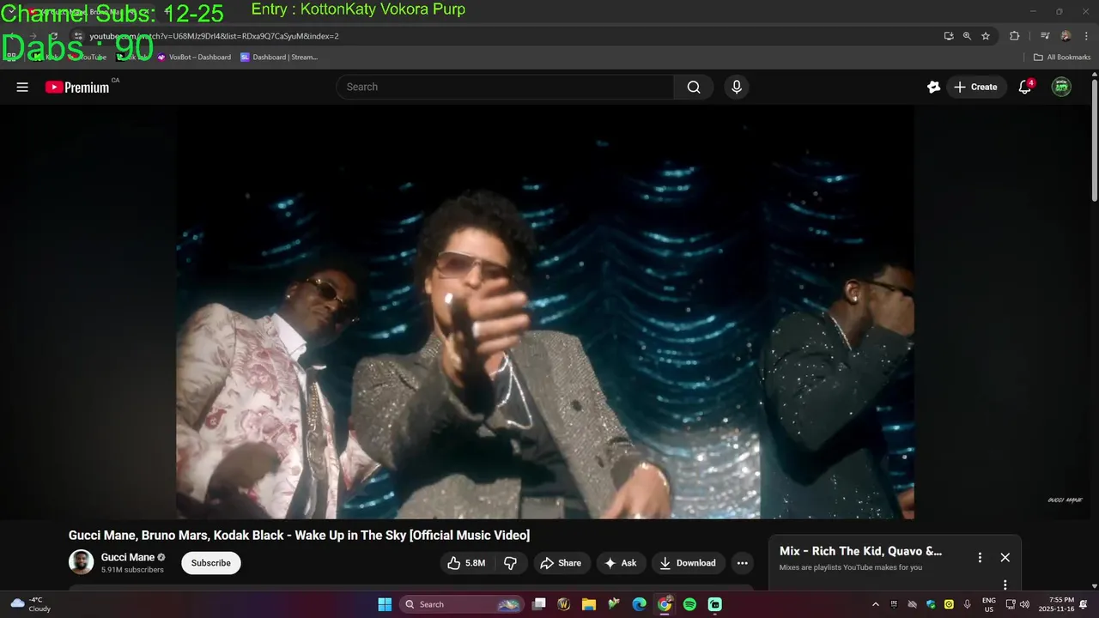Open Chrome three-dot main menu

point(1085,36)
